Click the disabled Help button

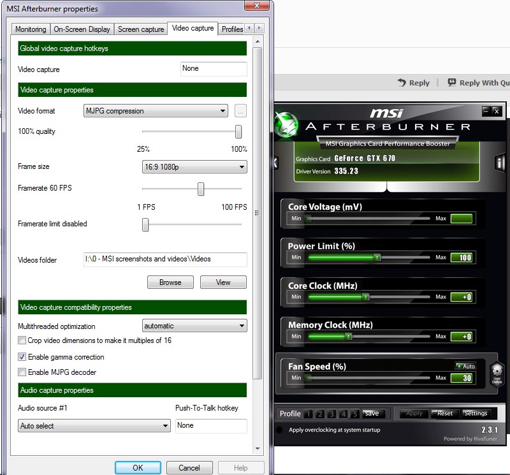[x=241, y=468]
